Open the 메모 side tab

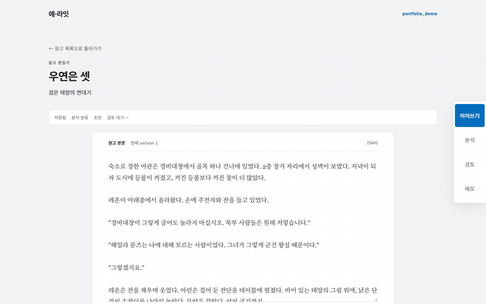click(x=470, y=188)
